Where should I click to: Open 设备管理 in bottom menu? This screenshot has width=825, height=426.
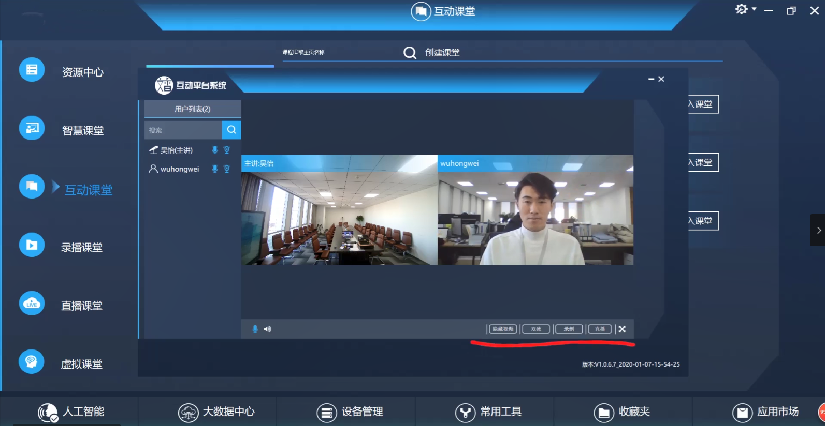click(350, 412)
